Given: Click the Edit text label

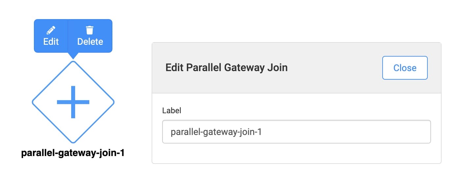Looking at the screenshot, I should [x=51, y=41].
